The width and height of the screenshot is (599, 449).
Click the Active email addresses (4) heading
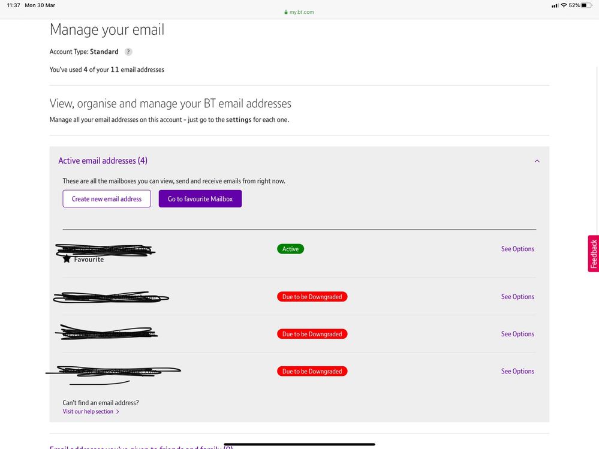pyautogui.click(x=103, y=161)
